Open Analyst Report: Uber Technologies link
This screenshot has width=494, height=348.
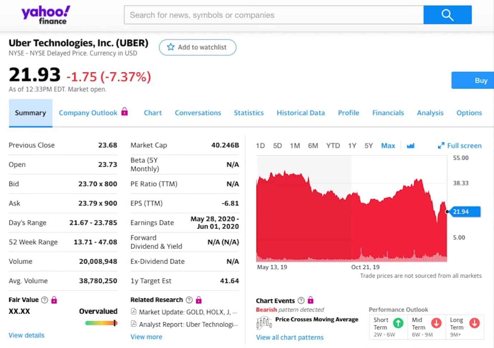[x=188, y=324]
